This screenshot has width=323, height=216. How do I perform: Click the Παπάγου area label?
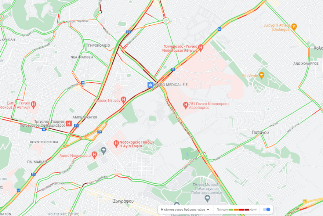[260, 133]
